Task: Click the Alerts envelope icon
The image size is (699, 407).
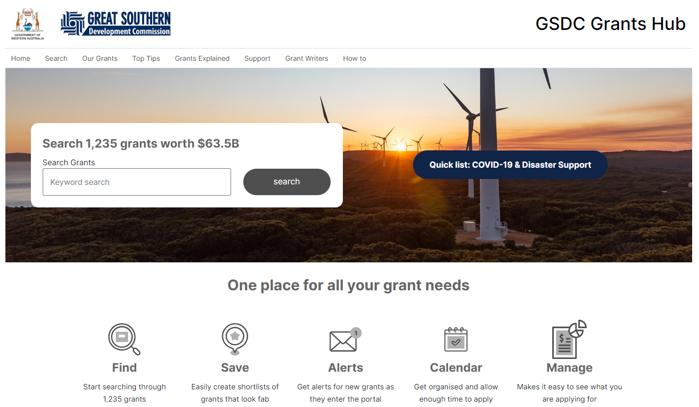Action: pyautogui.click(x=344, y=340)
